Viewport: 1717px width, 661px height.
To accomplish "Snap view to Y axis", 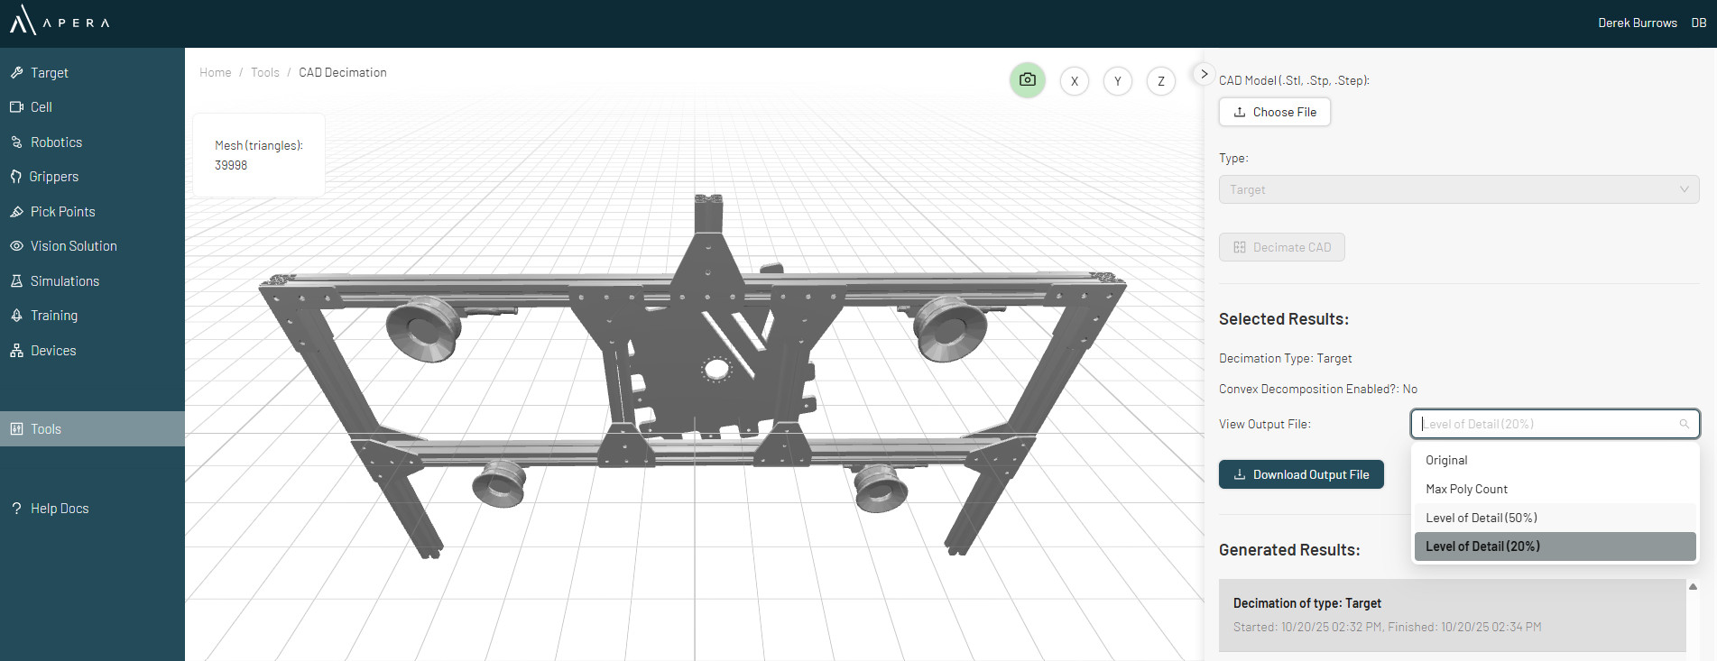I will [1117, 81].
